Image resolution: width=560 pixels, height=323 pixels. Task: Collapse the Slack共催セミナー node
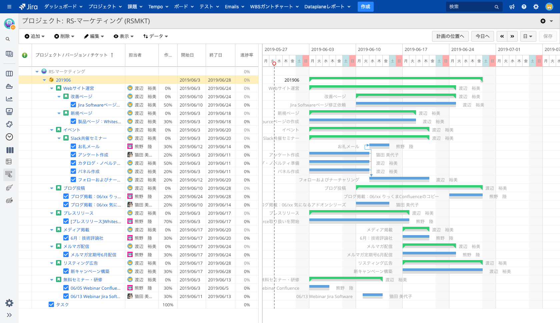[59, 138]
